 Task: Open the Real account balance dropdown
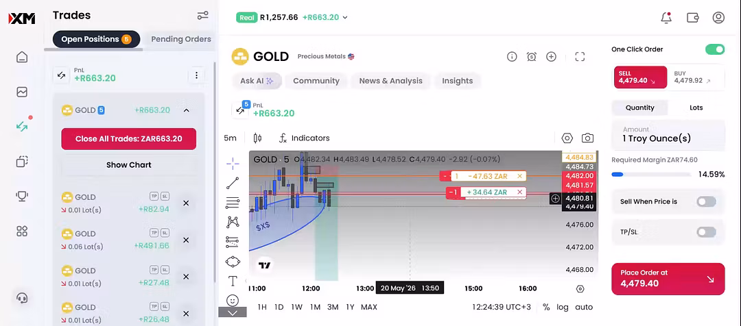coord(292,17)
